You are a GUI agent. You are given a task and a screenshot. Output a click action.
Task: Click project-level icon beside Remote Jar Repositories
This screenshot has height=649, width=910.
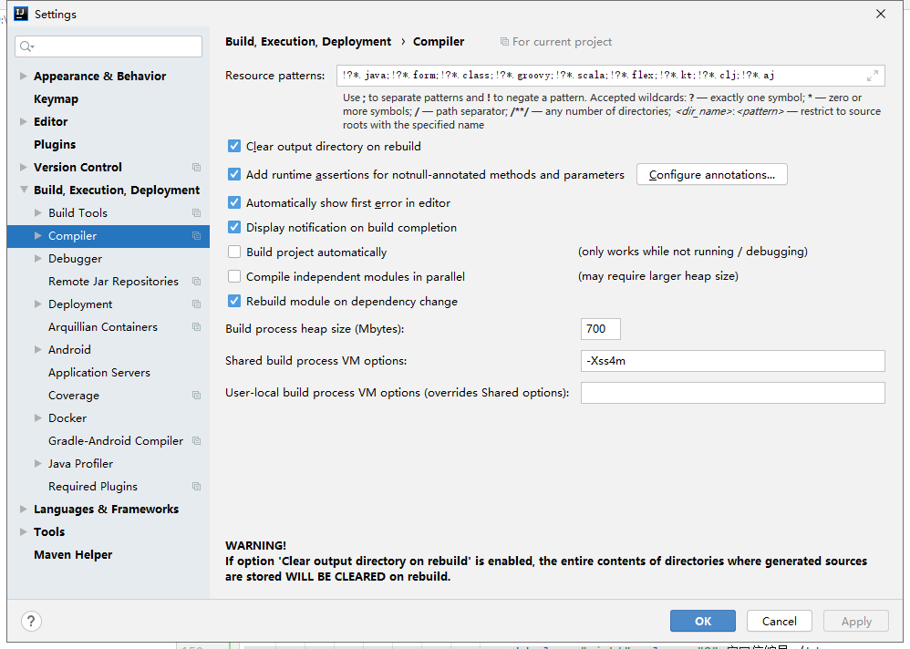[x=197, y=282]
